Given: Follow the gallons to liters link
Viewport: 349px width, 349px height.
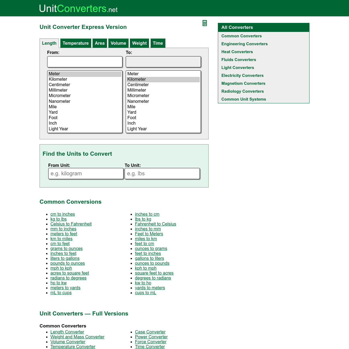Looking at the screenshot, I should [x=149, y=258].
